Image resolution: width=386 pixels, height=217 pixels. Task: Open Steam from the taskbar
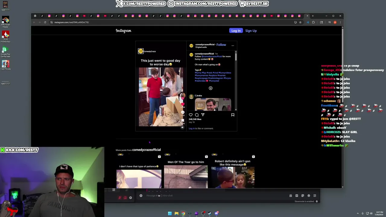point(210,213)
